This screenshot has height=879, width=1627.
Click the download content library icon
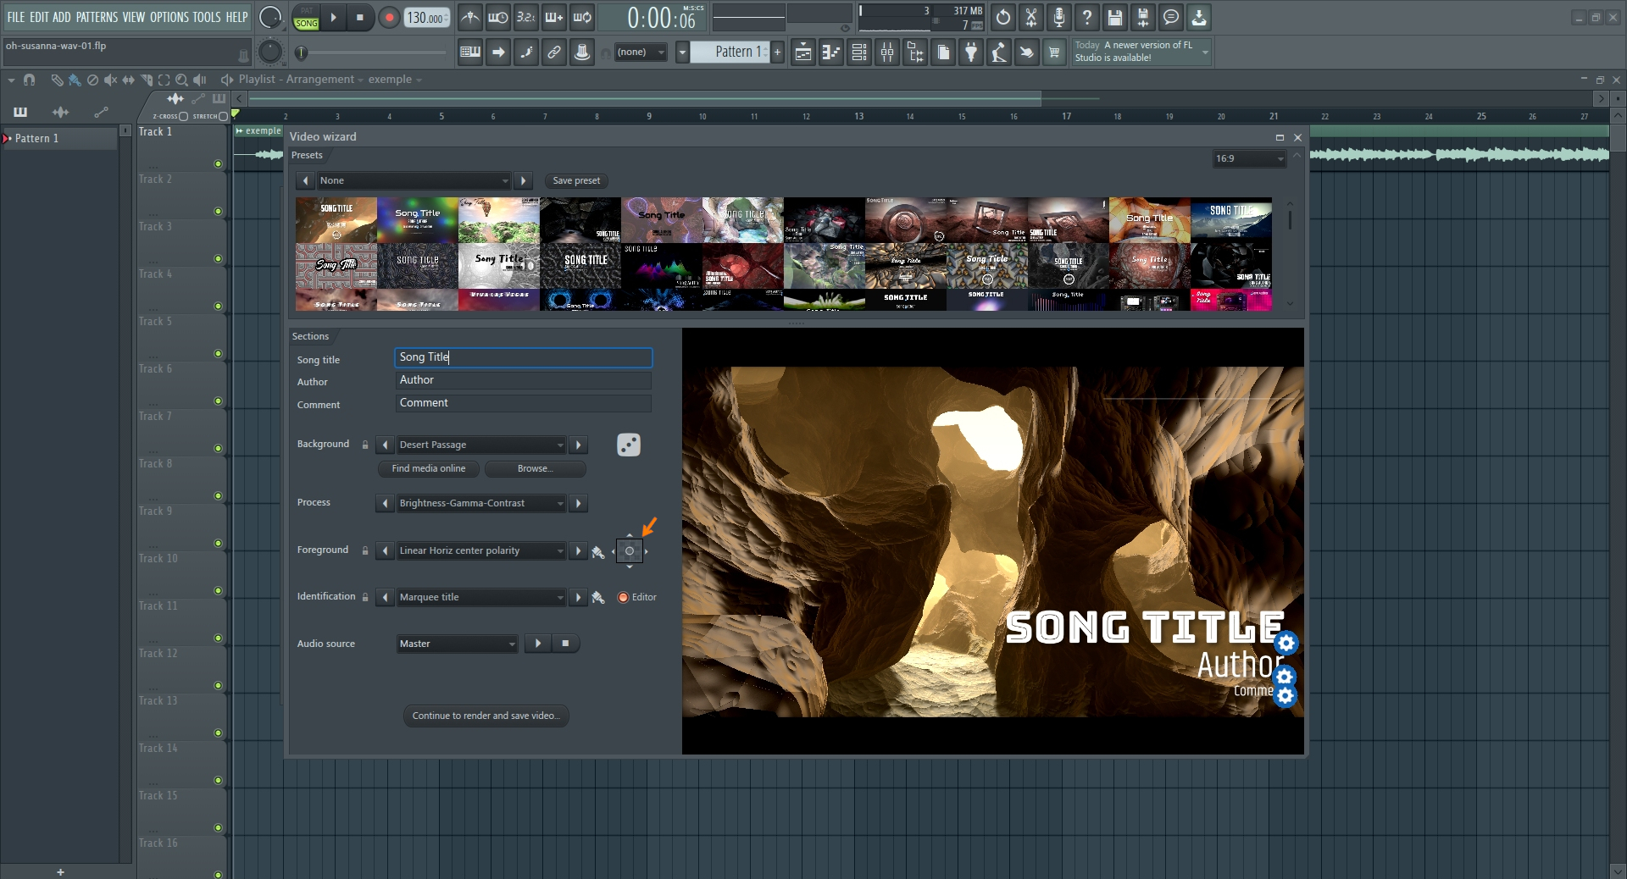pos(1199,17)
